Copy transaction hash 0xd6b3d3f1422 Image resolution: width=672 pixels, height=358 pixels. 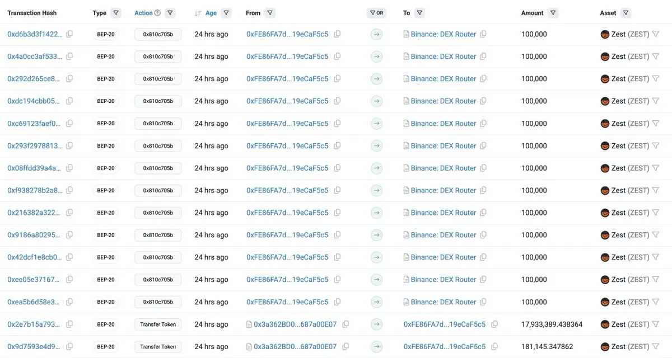coord(69,34)
